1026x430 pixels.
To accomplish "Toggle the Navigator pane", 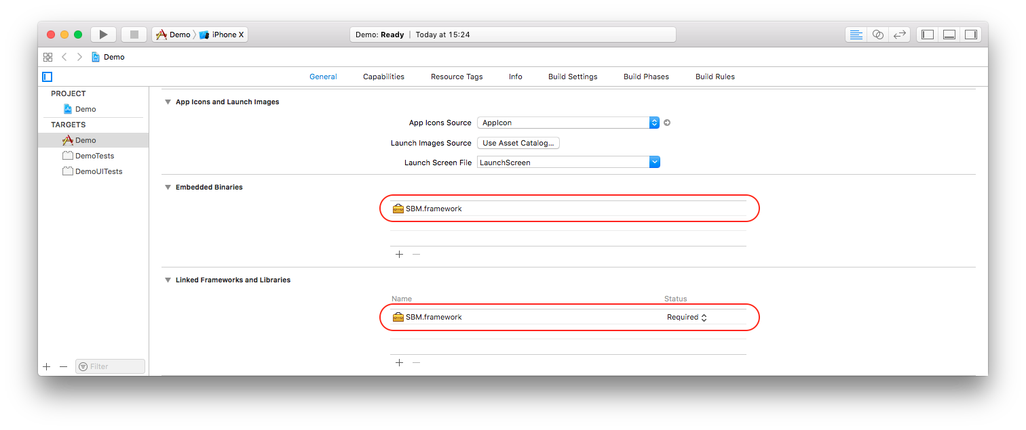I will coord(928,35).
